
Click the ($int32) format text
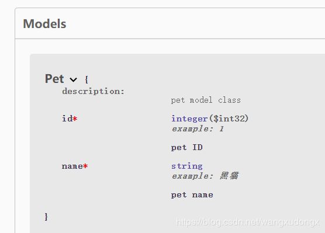click(x=229, y=119)
